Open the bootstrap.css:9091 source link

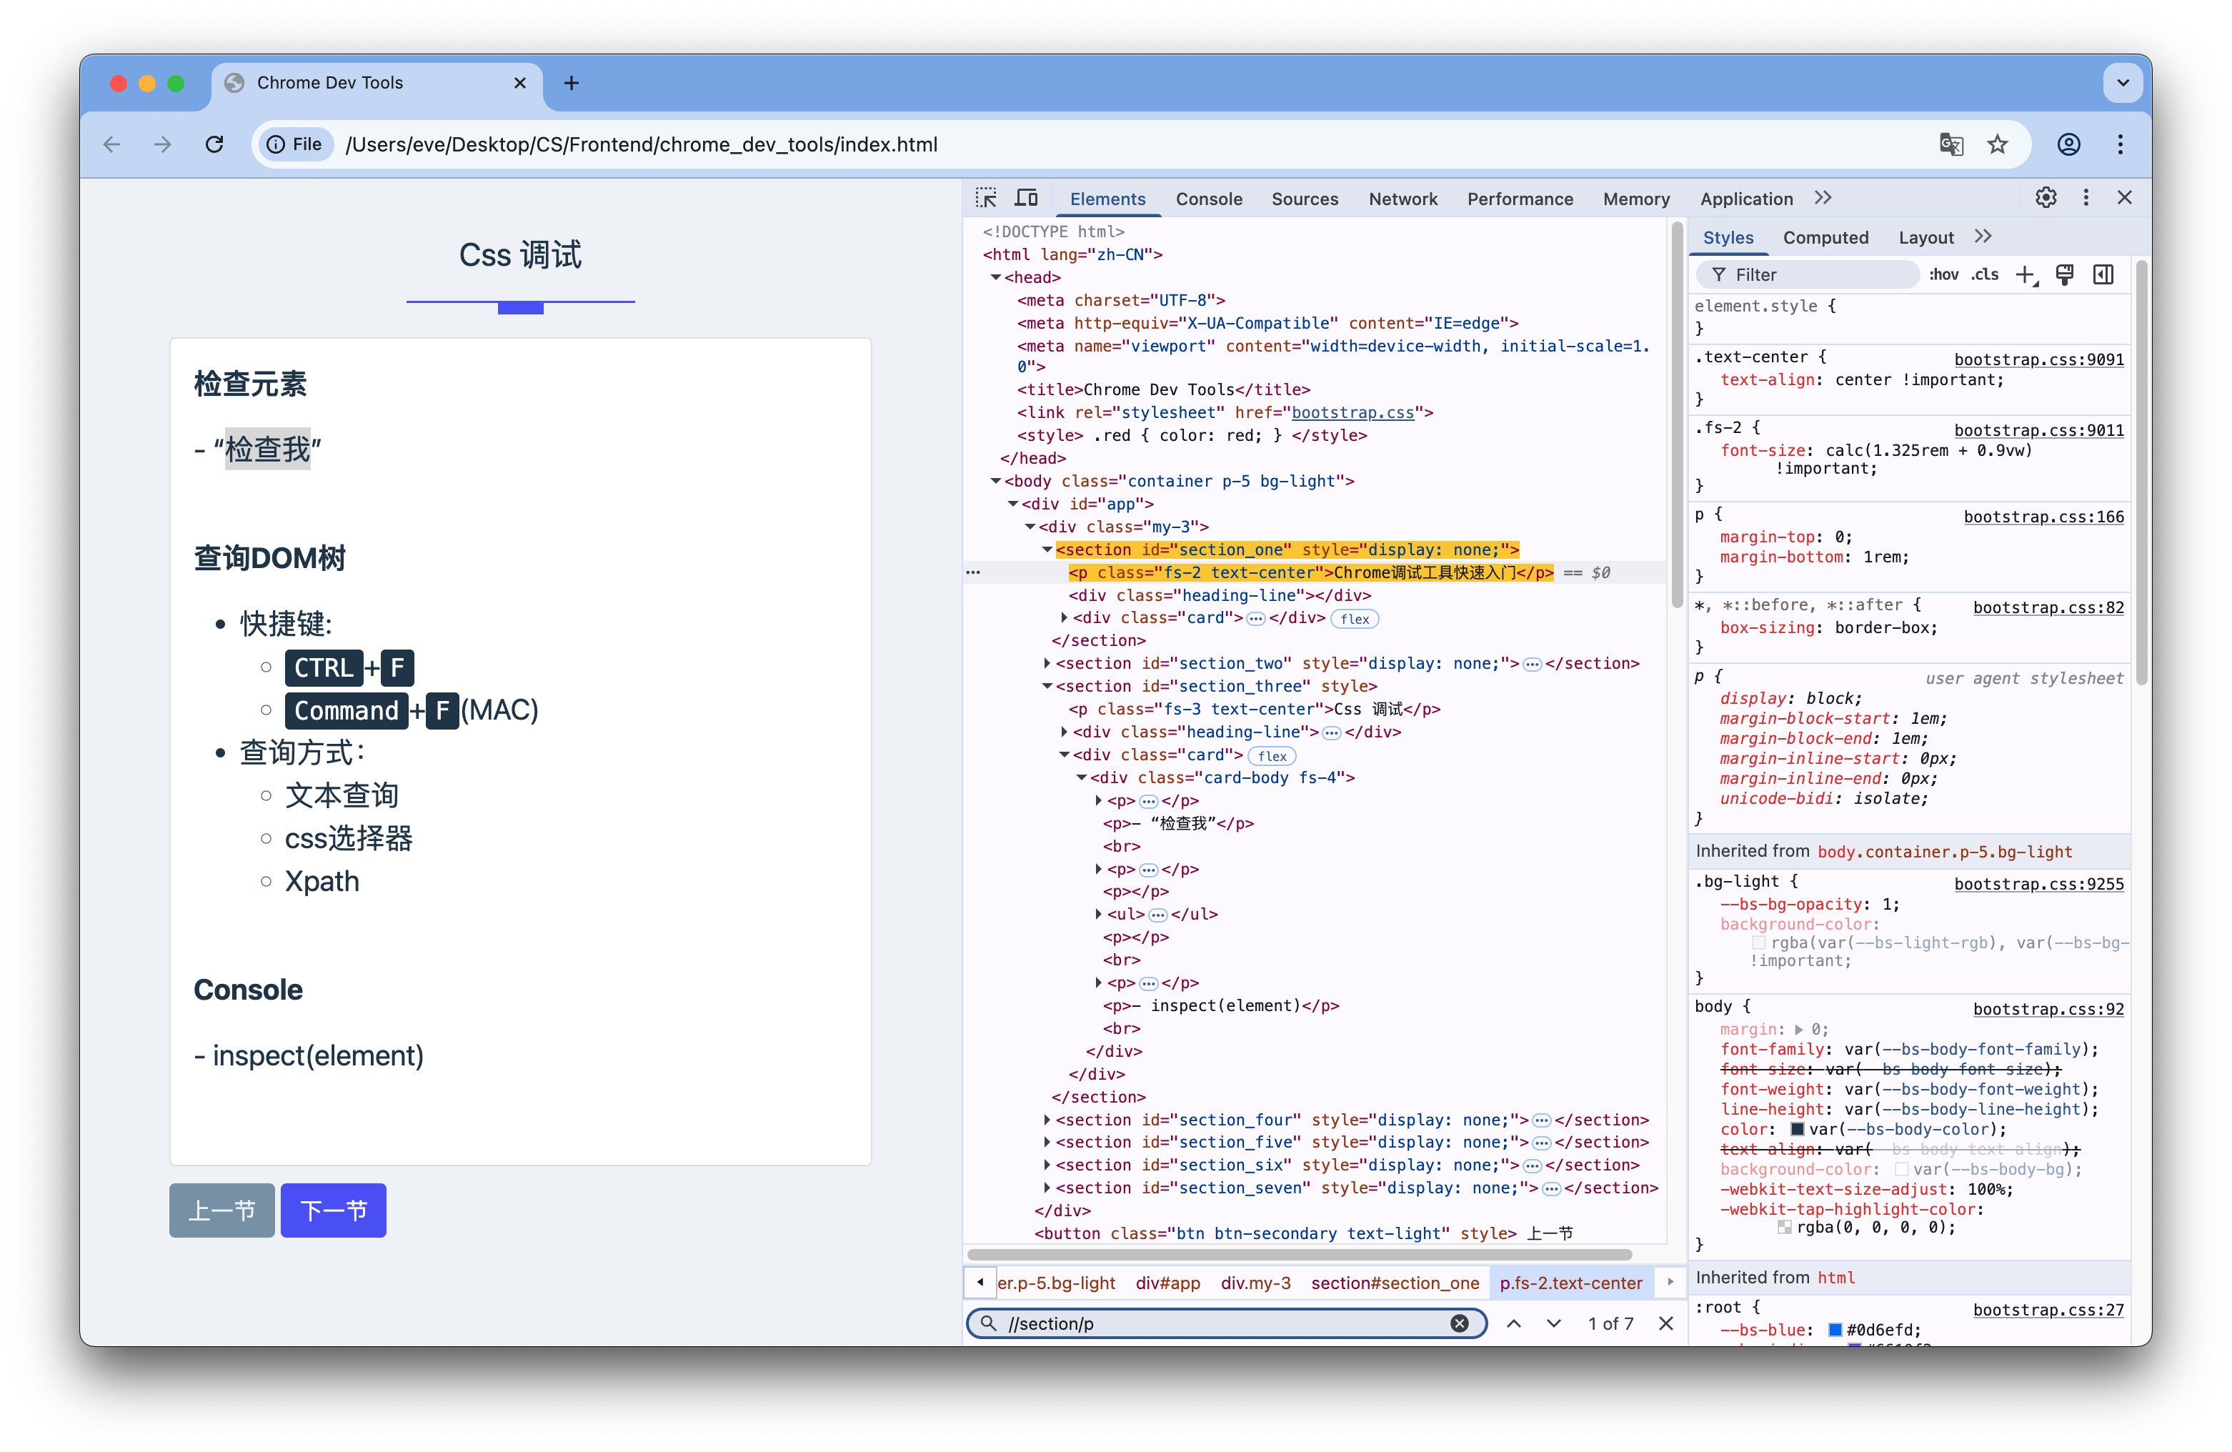(x=2039, y=359)
